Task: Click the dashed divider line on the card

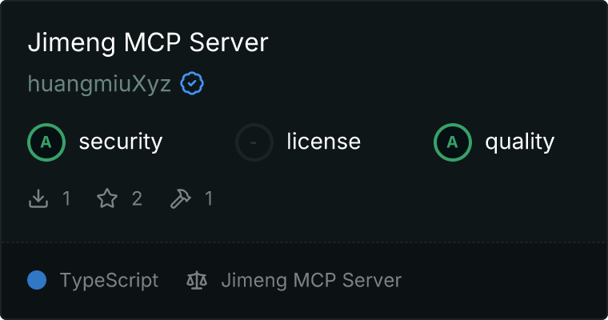Action: pos(304,242)
